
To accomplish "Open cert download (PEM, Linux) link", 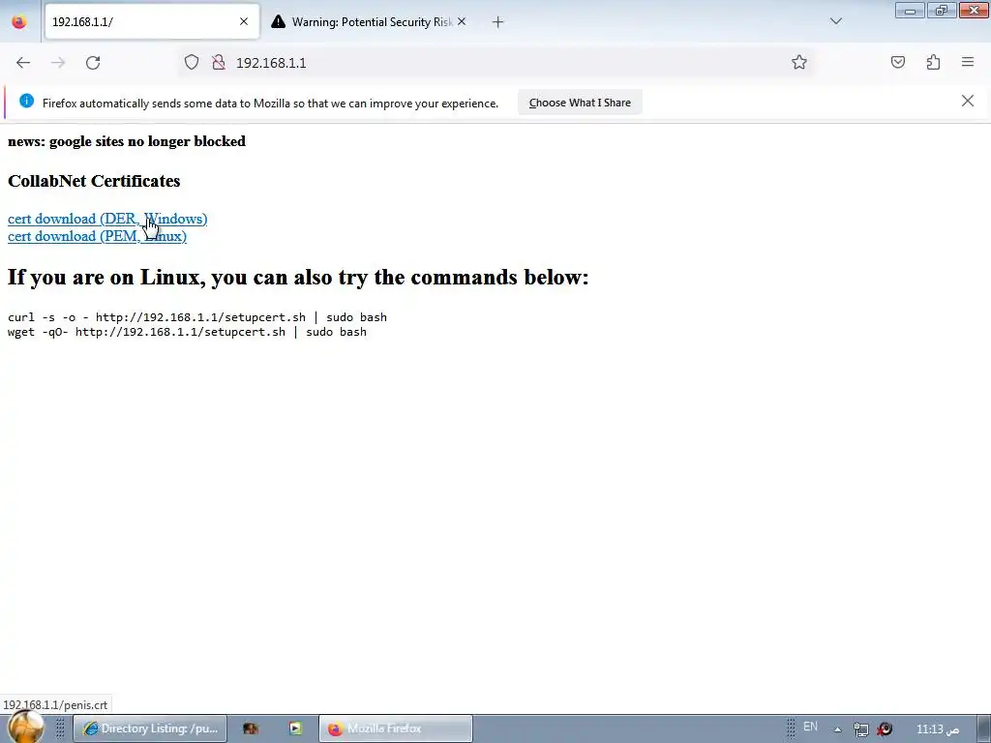I will (x=98, y=236).
